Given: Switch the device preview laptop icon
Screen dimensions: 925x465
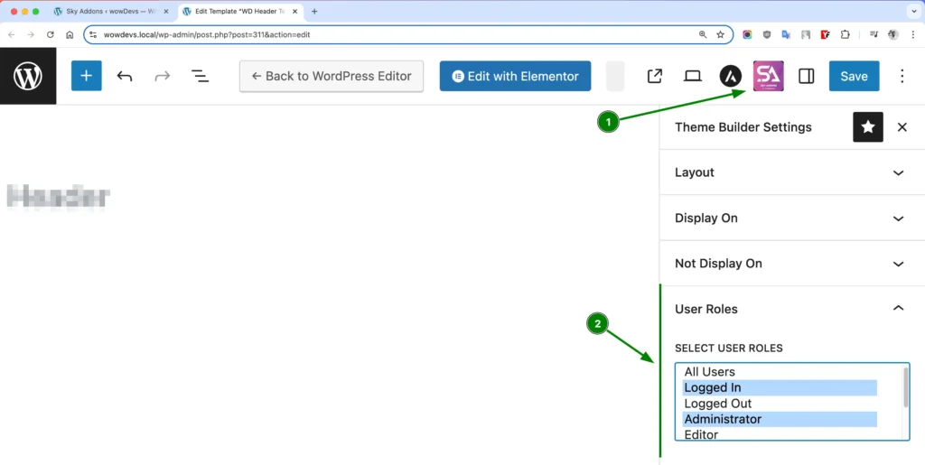Looking at the screenshot, I should point(693,76).
